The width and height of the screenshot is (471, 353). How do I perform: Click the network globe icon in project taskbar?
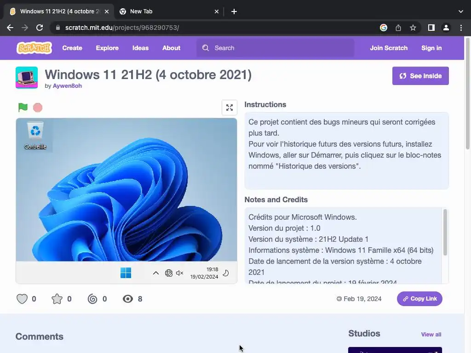(x=169, y=273)
